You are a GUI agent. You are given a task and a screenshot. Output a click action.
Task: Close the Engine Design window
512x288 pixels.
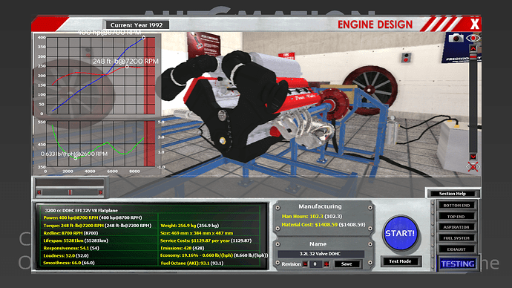pyautogui.click(x=474, y=24)
